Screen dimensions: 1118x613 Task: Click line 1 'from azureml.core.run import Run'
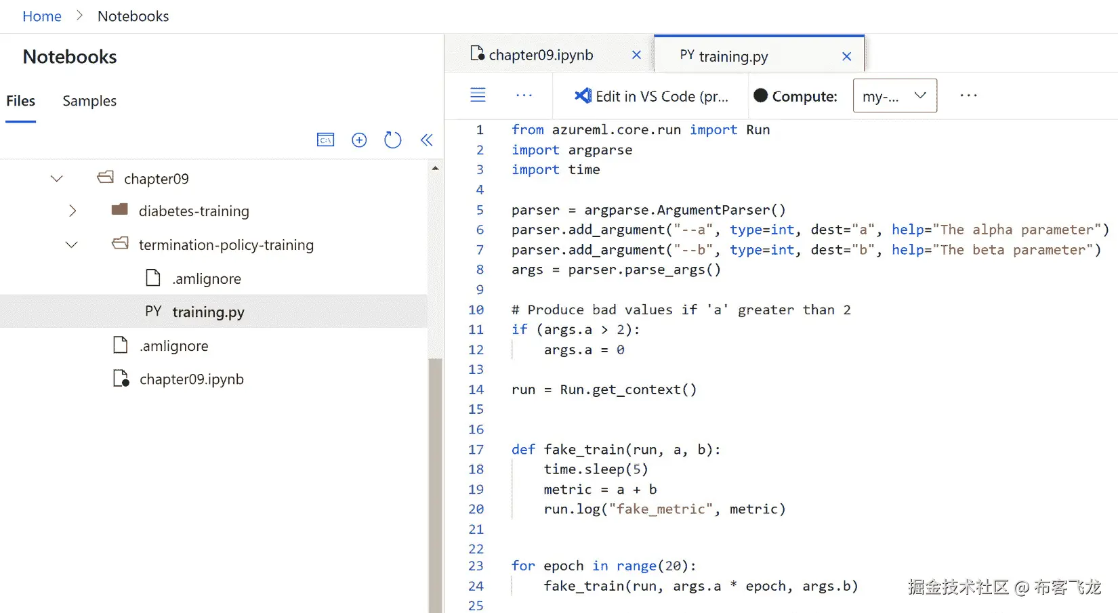click(640, 129)
